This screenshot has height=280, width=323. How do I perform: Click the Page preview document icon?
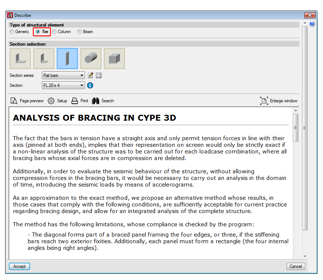click(x=14, y=101)
